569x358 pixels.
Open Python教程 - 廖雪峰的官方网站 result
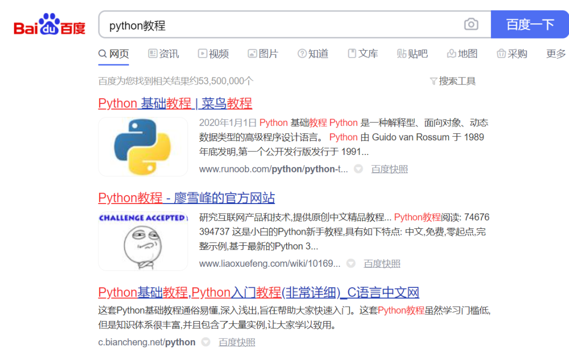(187, 198)
